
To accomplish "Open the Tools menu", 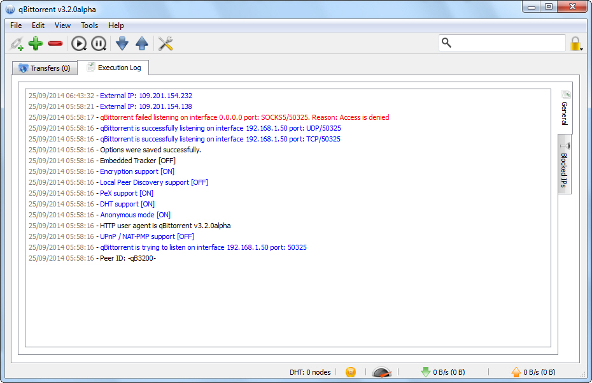I will pyautogui.click(x=90, y=25).
